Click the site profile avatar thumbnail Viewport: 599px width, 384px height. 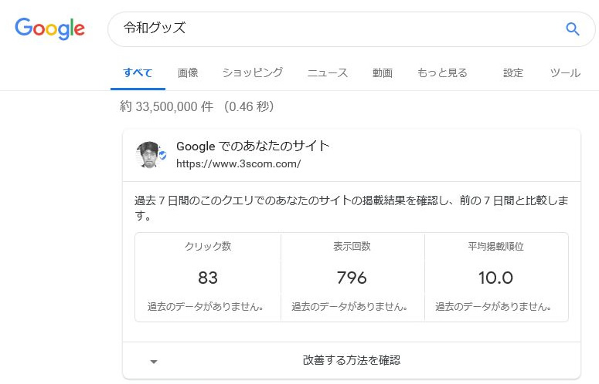coord(149,154)
